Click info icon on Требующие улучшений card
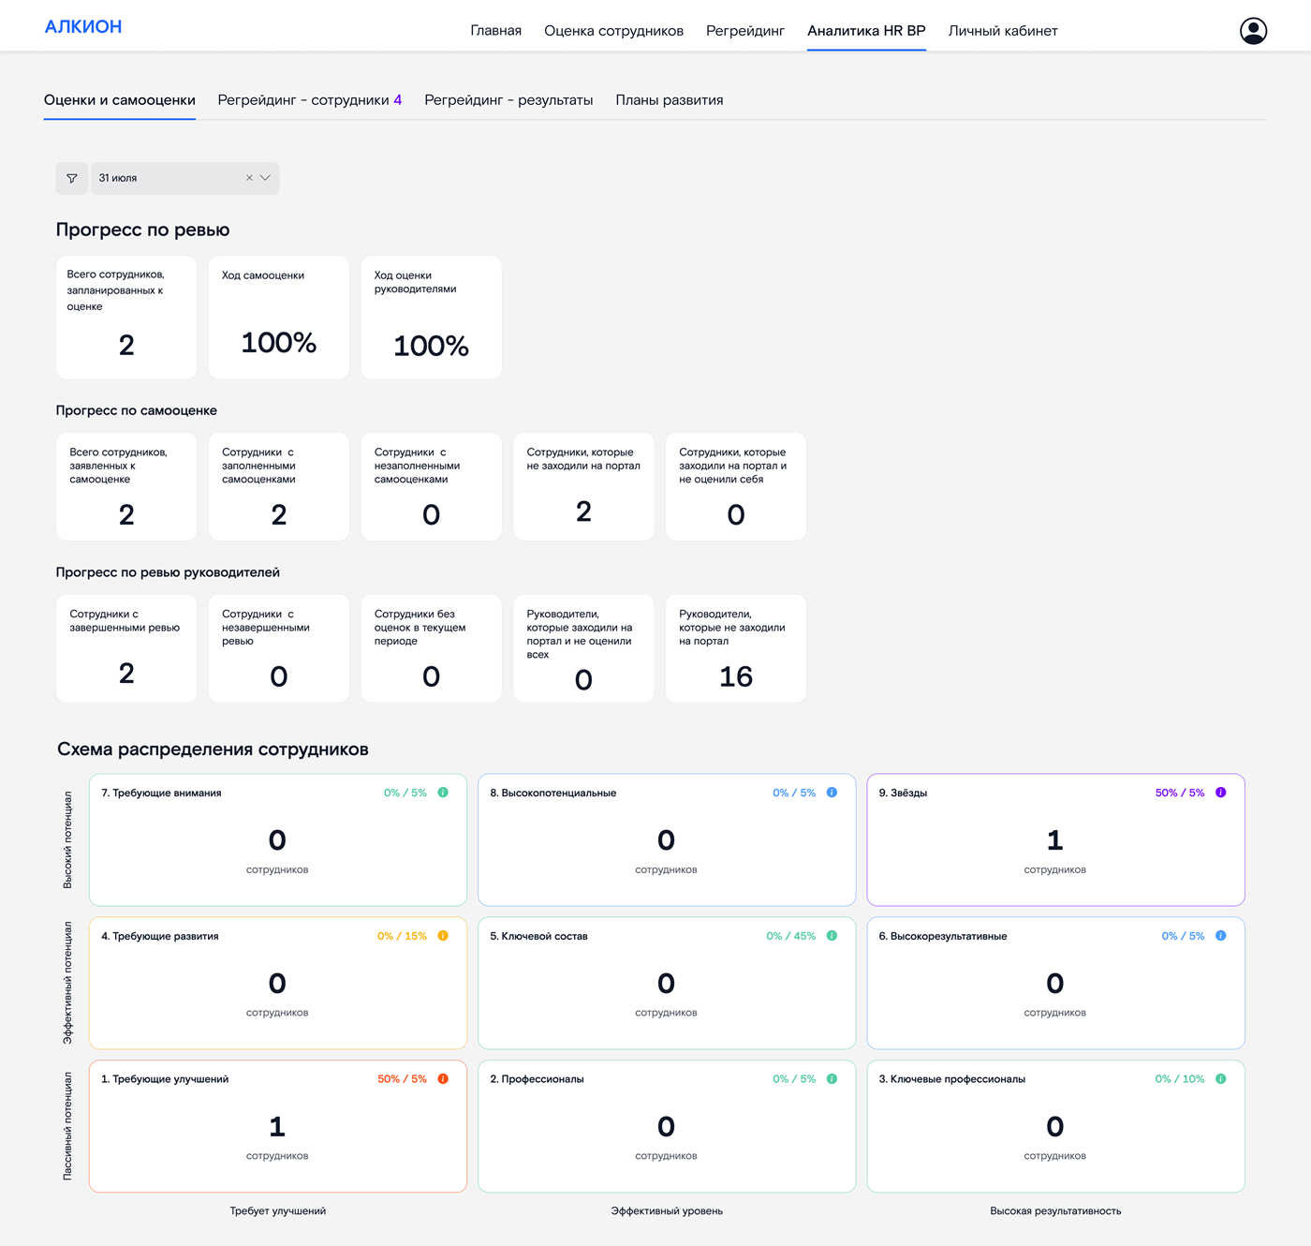1311x1246 pixels. [443, 1079]
